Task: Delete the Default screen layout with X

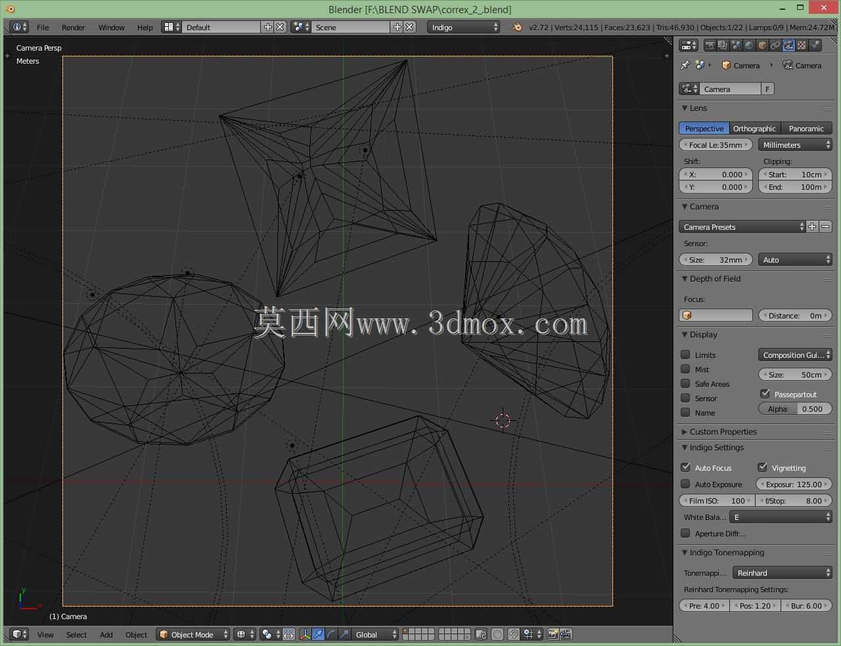Action: click(x=280, y=27)
